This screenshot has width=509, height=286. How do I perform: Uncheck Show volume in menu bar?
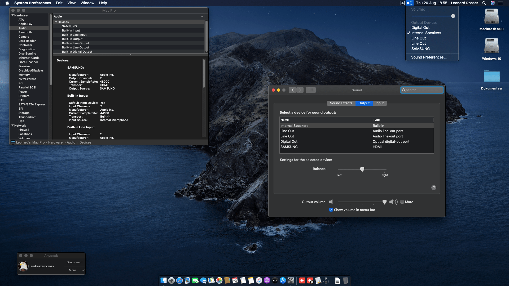(331, 210)
